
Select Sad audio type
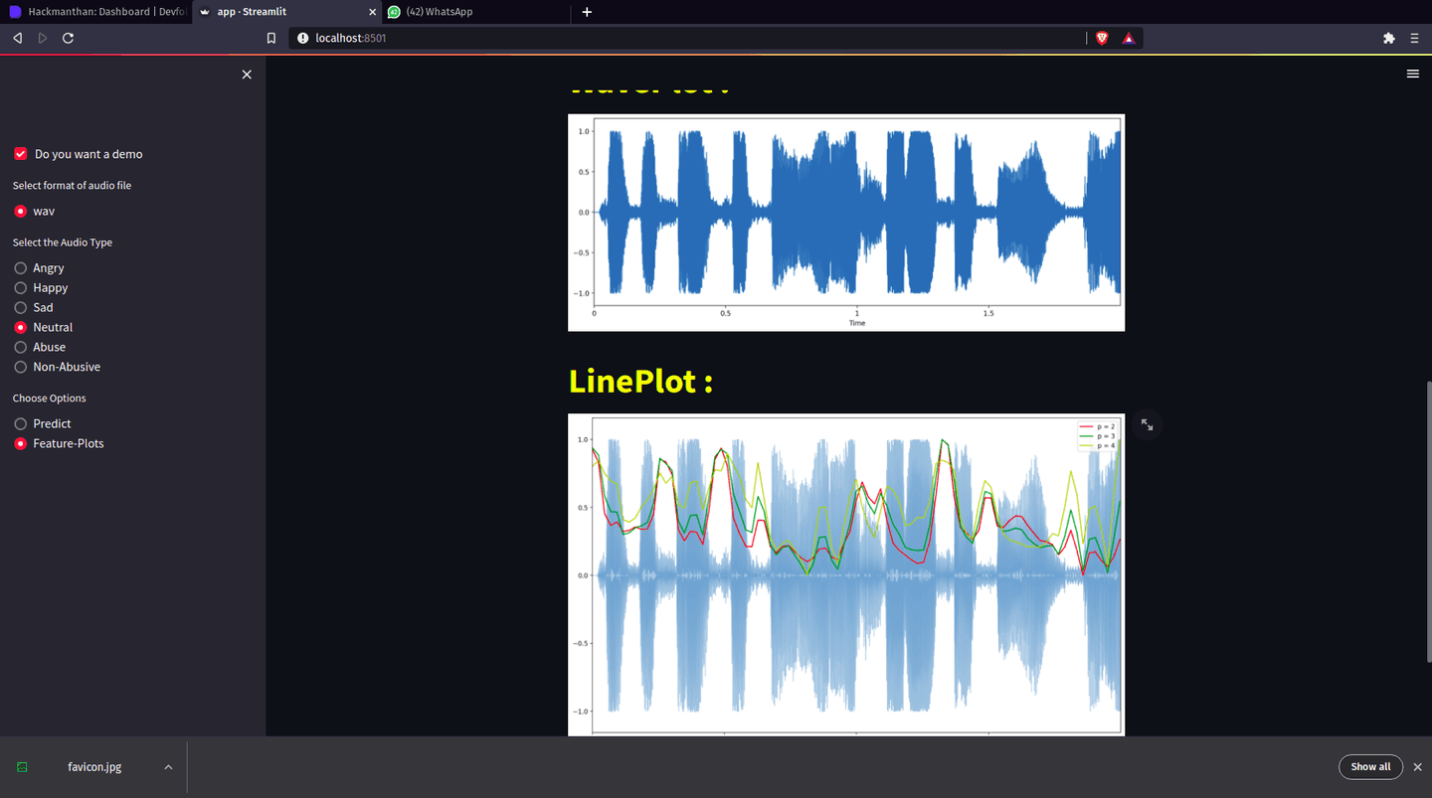point(20,308)
